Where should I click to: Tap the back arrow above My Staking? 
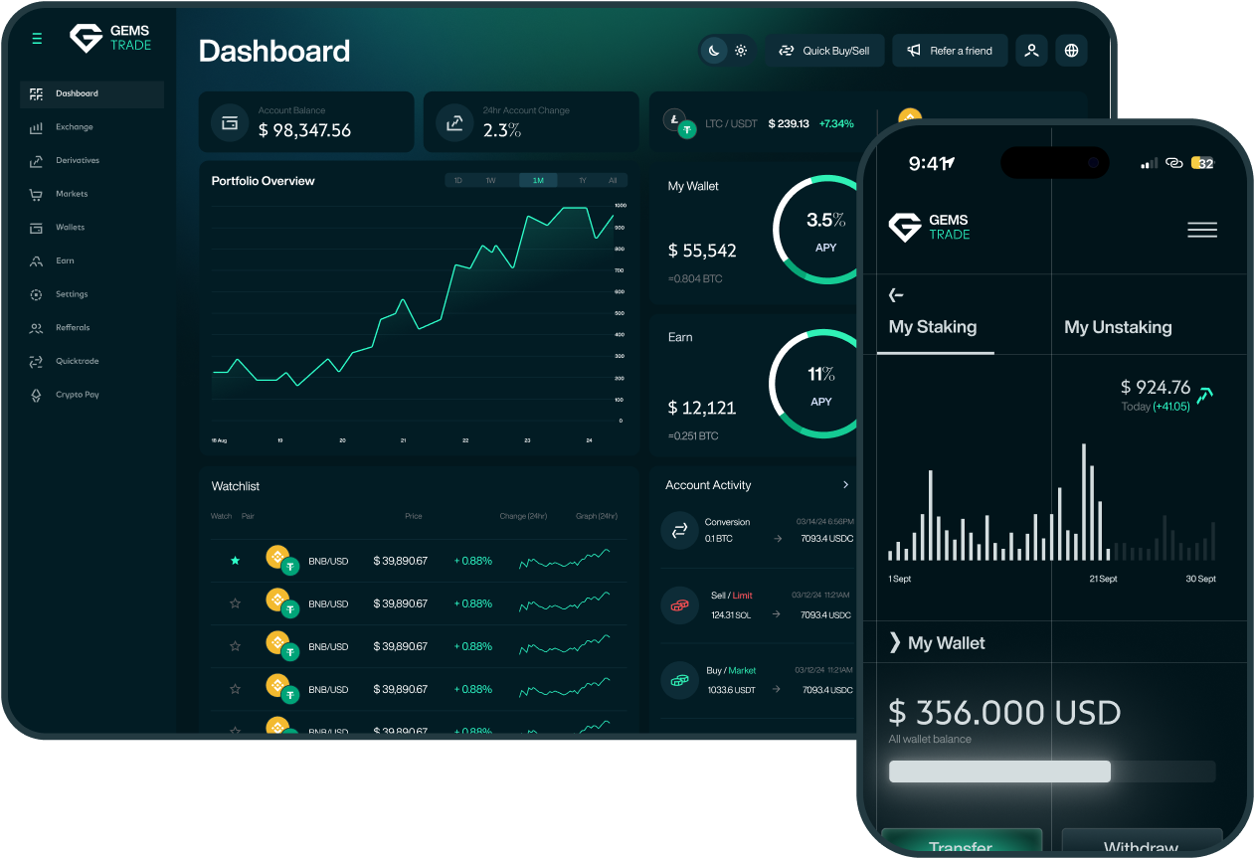896,294
